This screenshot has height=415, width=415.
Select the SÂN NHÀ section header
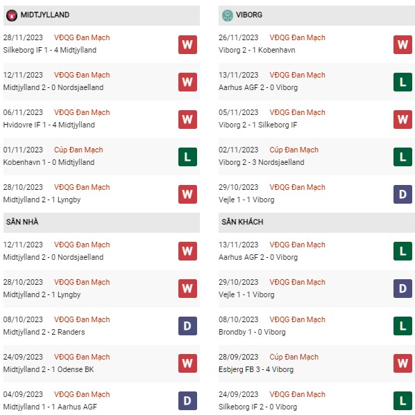coord(101,222)
